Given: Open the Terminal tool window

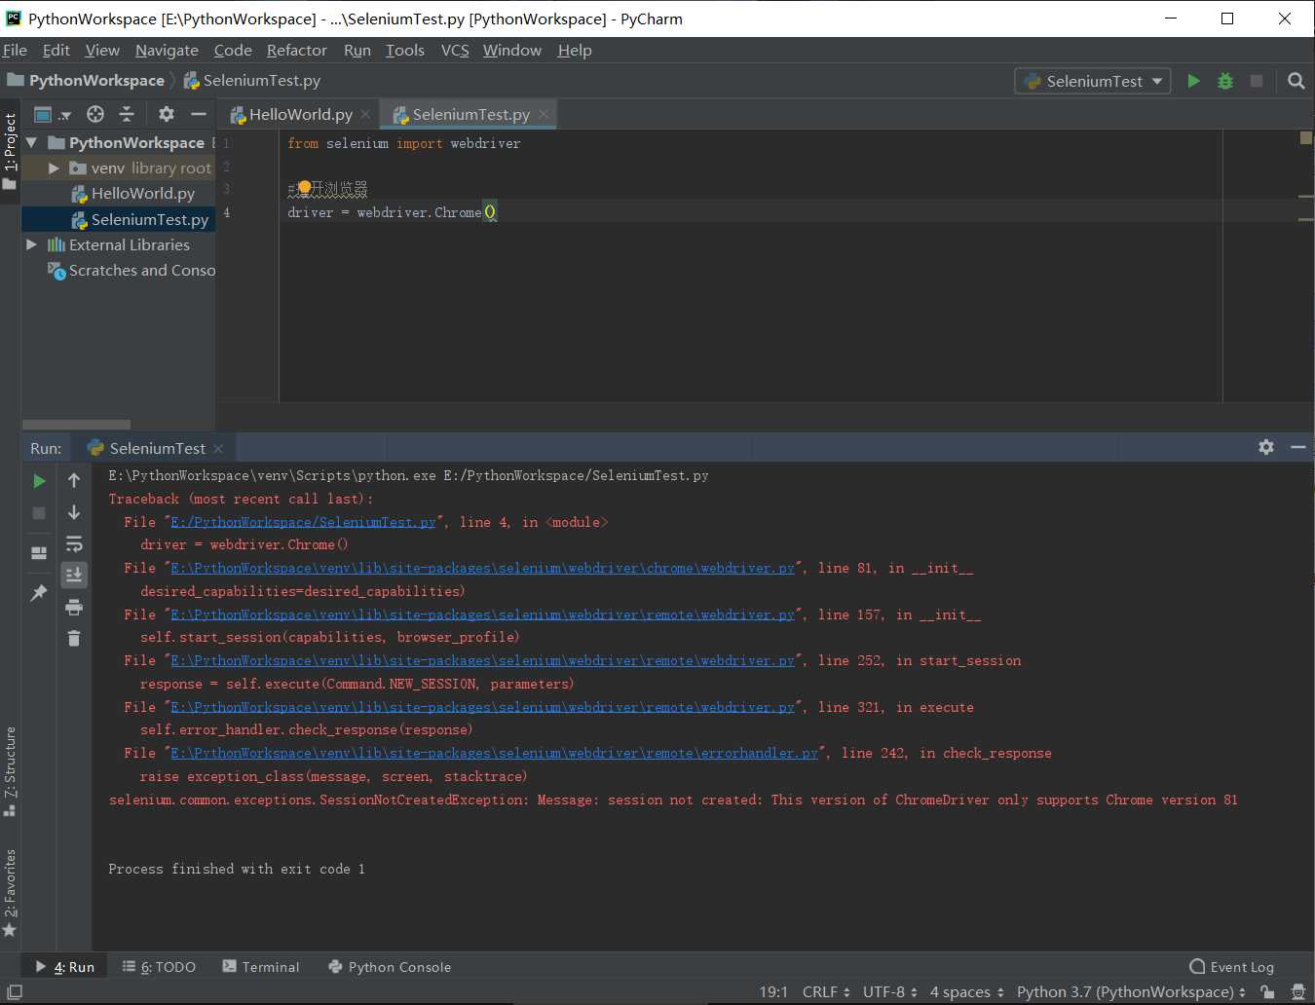Looking at the screenshot, I should (261, 967).
